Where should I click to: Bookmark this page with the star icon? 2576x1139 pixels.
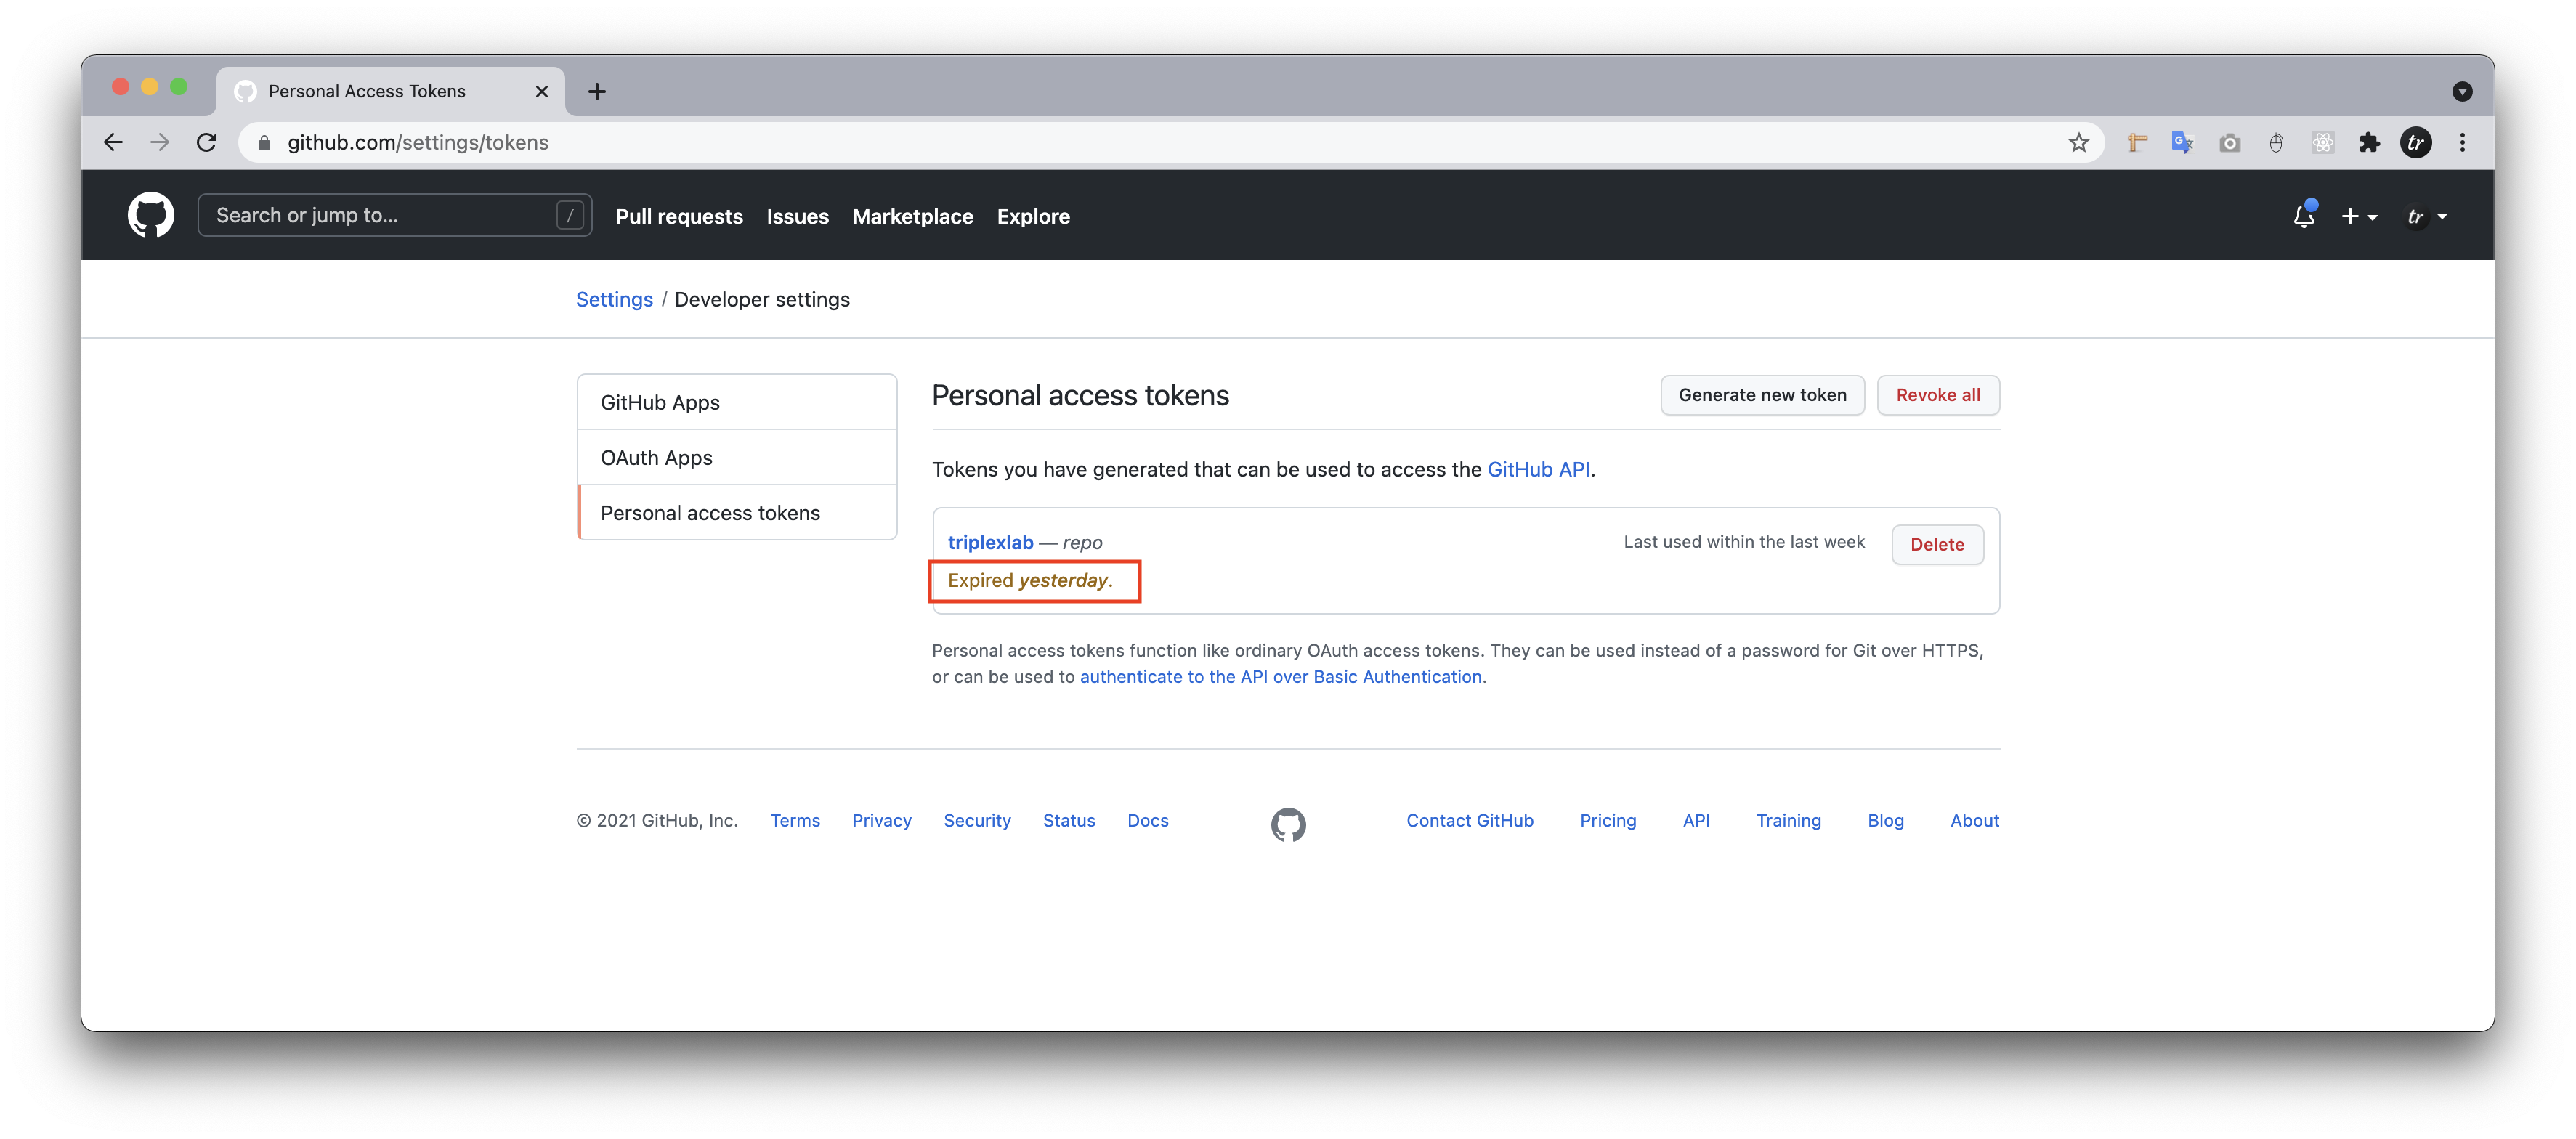2078,143
